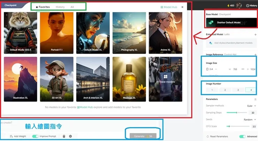This screenshot has height=141, width=258.
Task: Click Add styles/characters/element models field
Action: pos(231,43)
